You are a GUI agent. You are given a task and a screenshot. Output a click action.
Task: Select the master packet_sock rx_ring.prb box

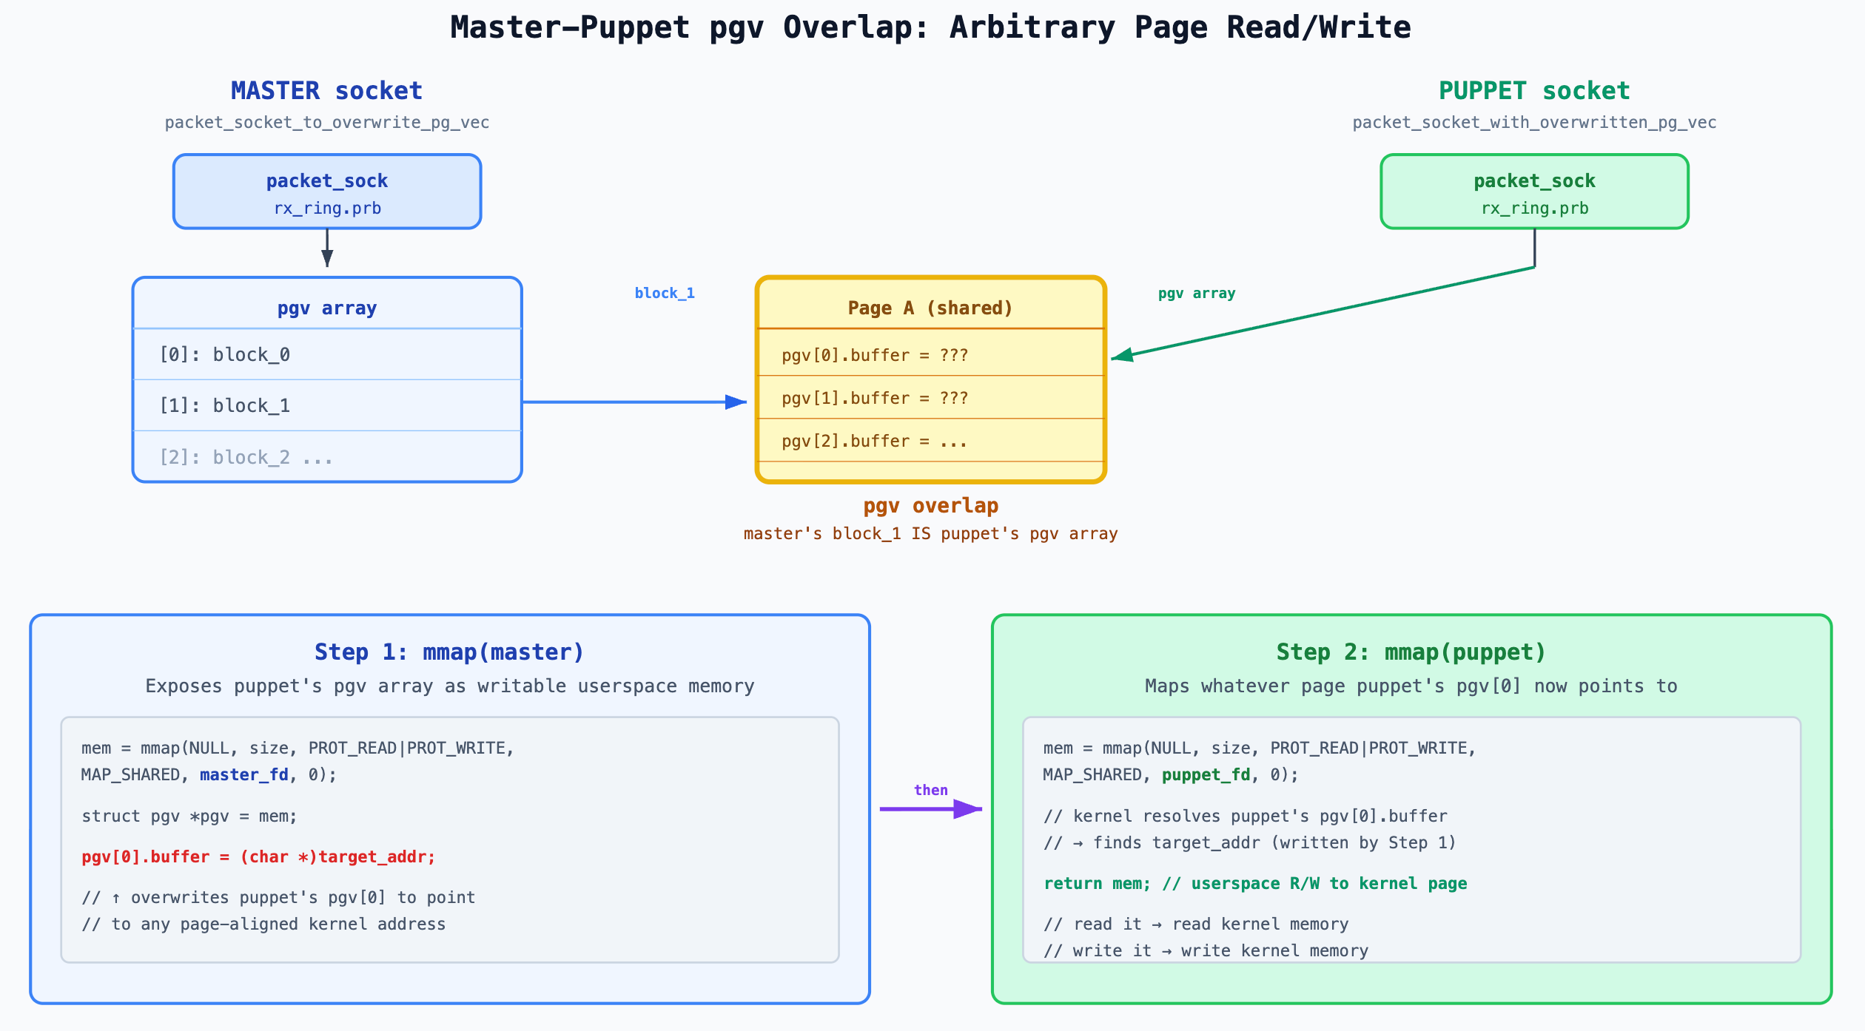(x=327, y=192)
